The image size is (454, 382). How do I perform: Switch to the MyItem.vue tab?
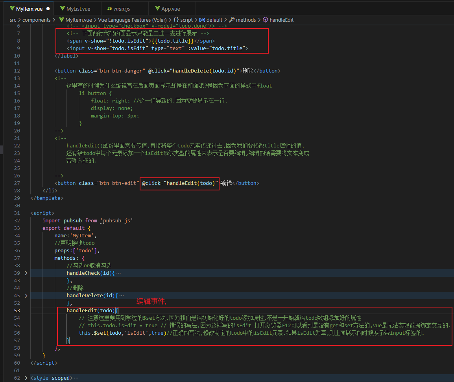pyautogui.click(x=29, y=9)
